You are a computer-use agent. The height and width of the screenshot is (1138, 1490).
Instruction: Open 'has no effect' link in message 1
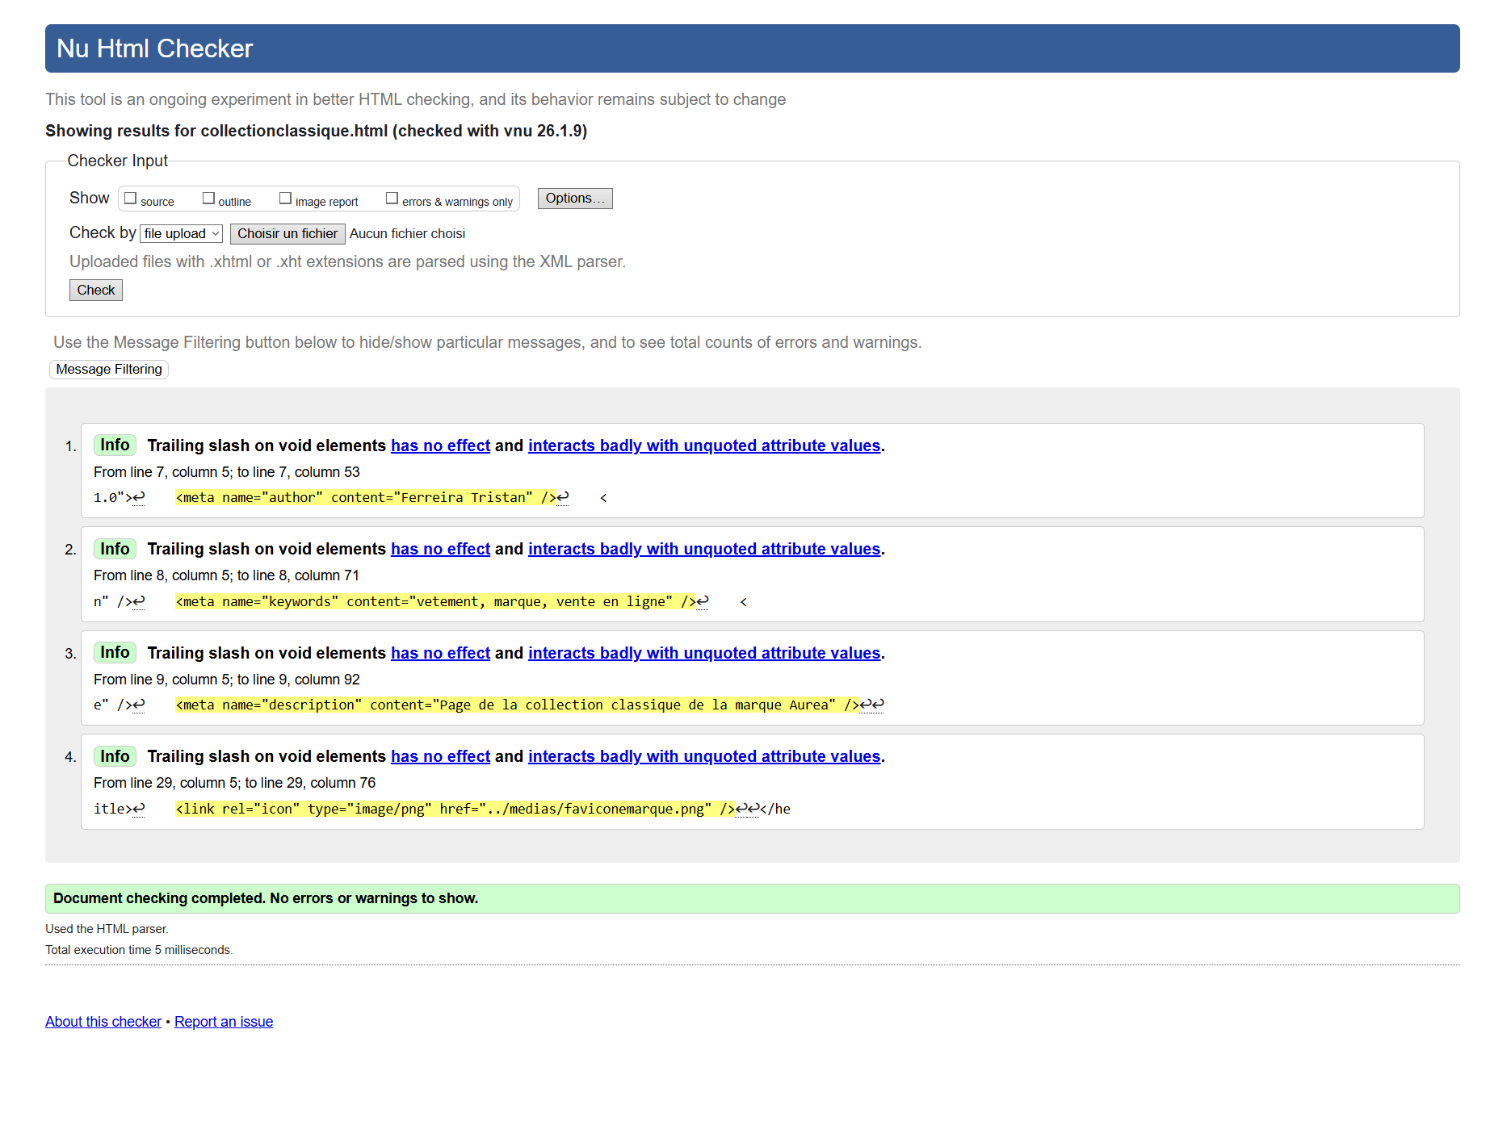(440, 446)
